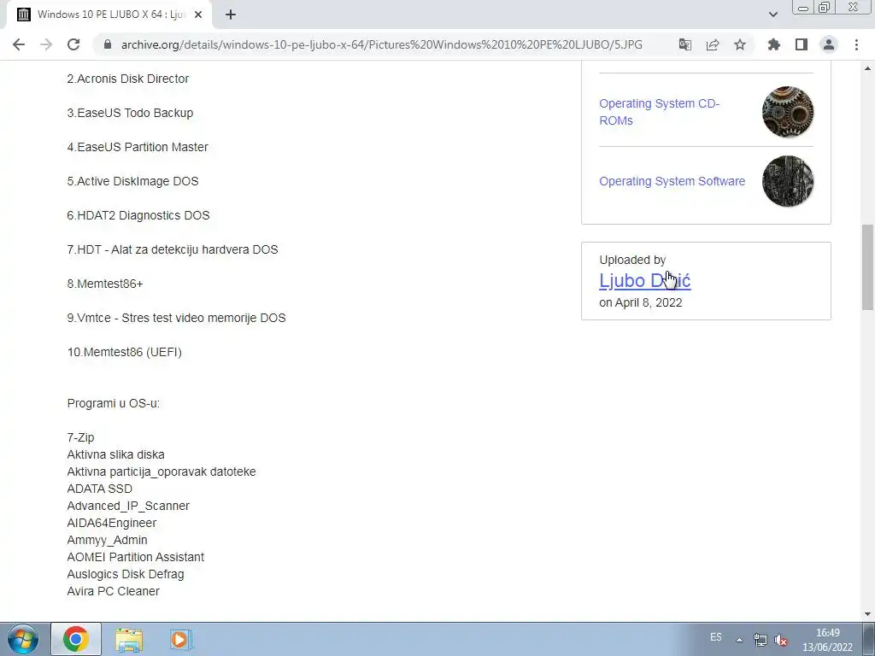
Task: Click the gears thumbnail for CD-ROMs
Action: point(787,112)
